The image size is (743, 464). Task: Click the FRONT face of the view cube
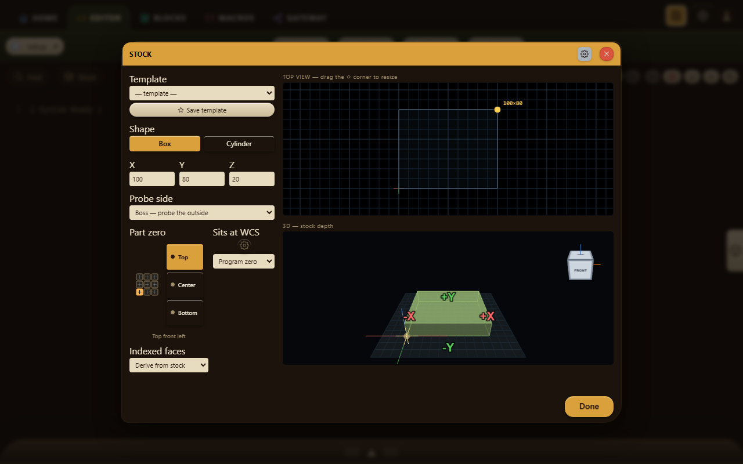pyautogui.click(x=580, y=270)
